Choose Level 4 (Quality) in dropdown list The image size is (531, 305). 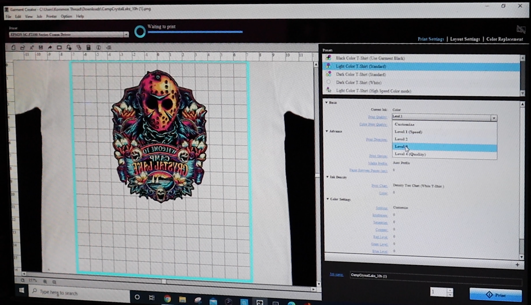pyautogui.click(x=410, y=154)
